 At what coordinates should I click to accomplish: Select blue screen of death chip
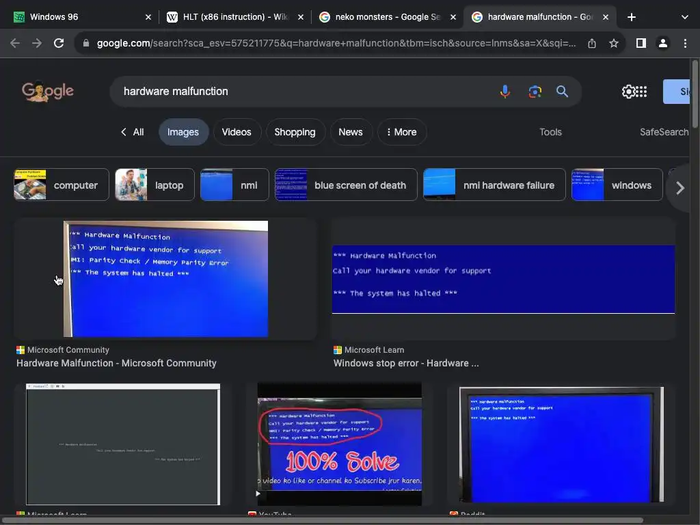point(346,185)
